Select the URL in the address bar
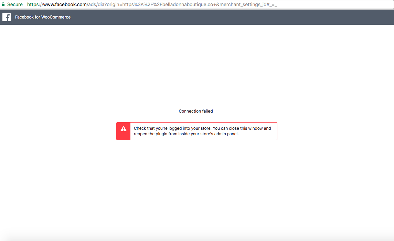The height and width of the screenshot is (241, 394). (152, 4)
